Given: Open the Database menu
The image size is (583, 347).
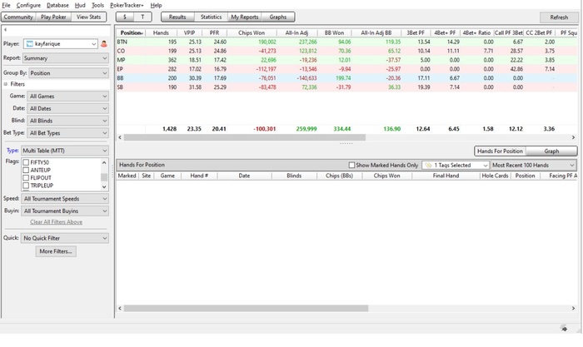Looking at the screenshot, I should 57,5.
